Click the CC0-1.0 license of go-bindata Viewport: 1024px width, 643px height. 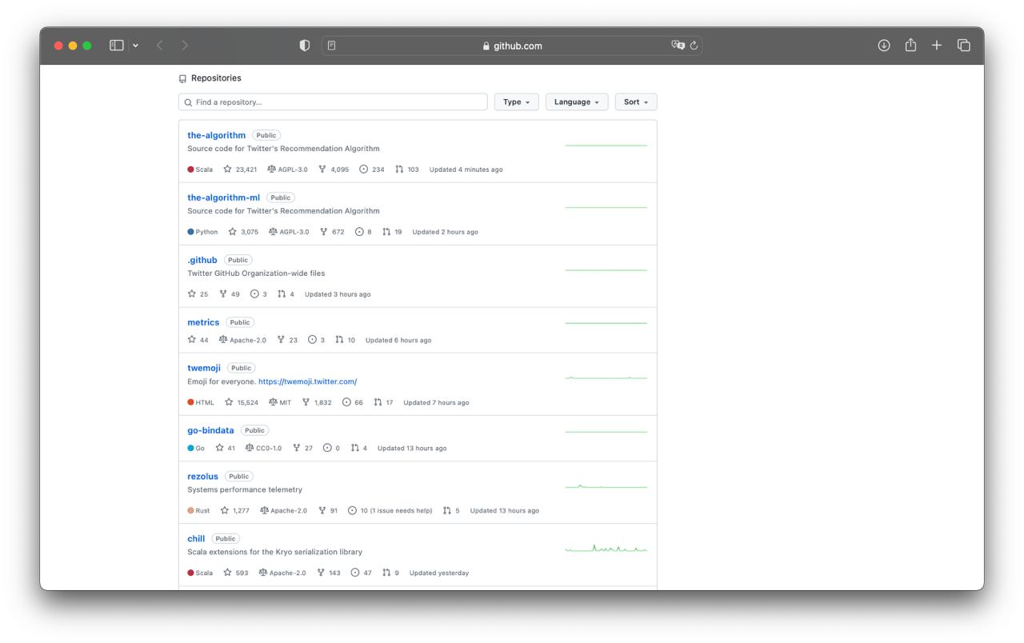click(264, 448)
